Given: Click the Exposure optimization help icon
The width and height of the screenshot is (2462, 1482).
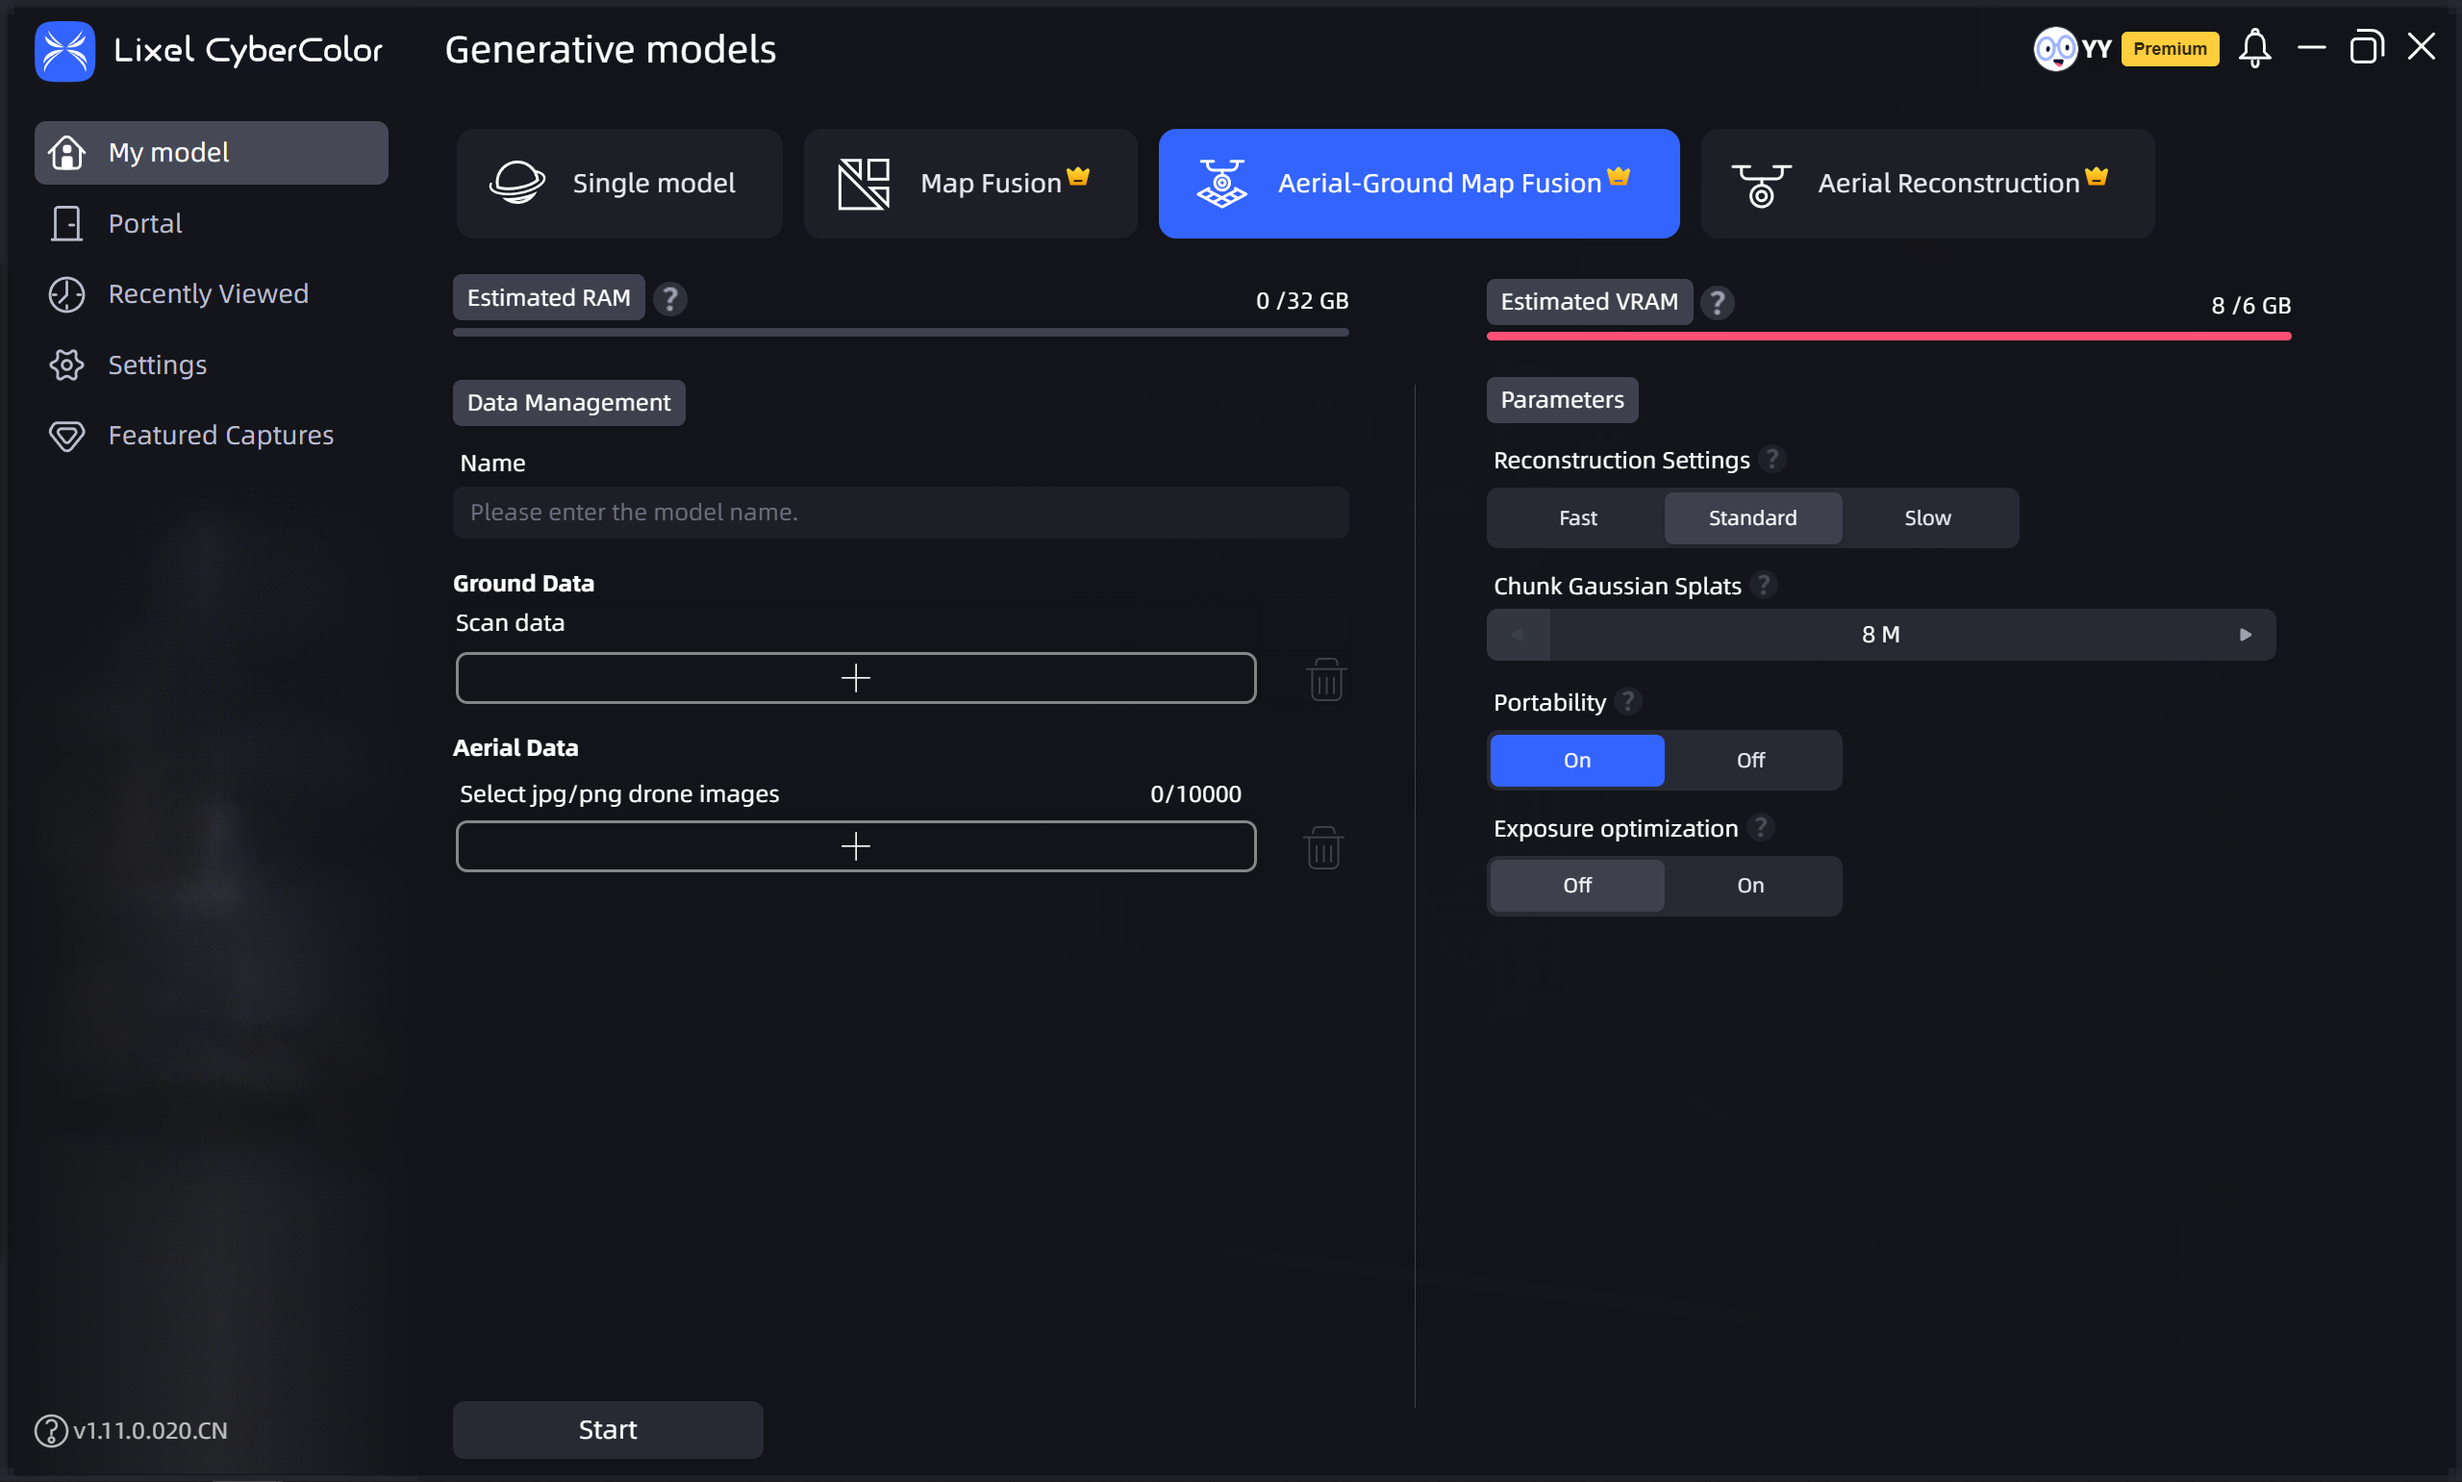Looking at the screenshot, I should click(1761, 827).
